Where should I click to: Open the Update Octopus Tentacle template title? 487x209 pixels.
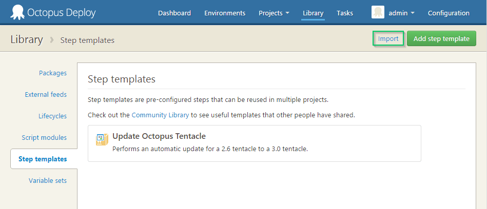[159, 136]
